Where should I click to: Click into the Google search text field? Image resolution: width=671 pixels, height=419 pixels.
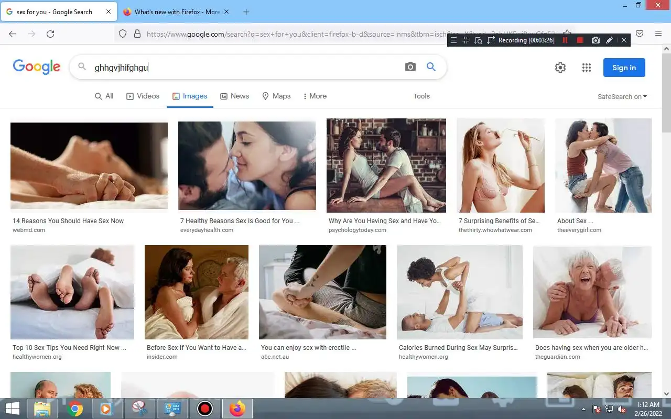[246, 67]
